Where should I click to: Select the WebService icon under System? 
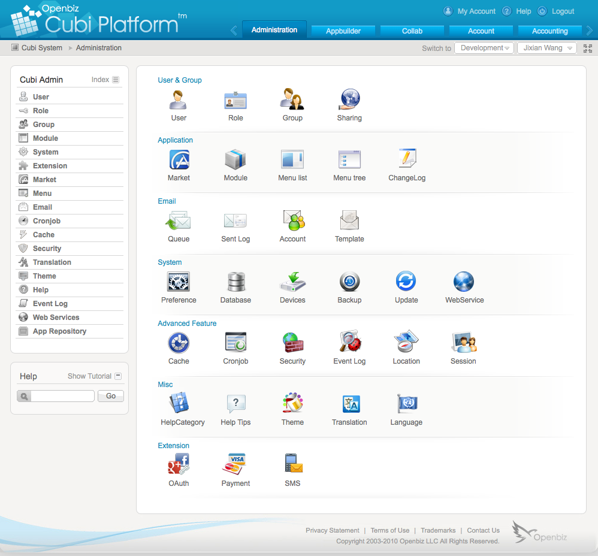pyautogui.click(x=464, y=282)
